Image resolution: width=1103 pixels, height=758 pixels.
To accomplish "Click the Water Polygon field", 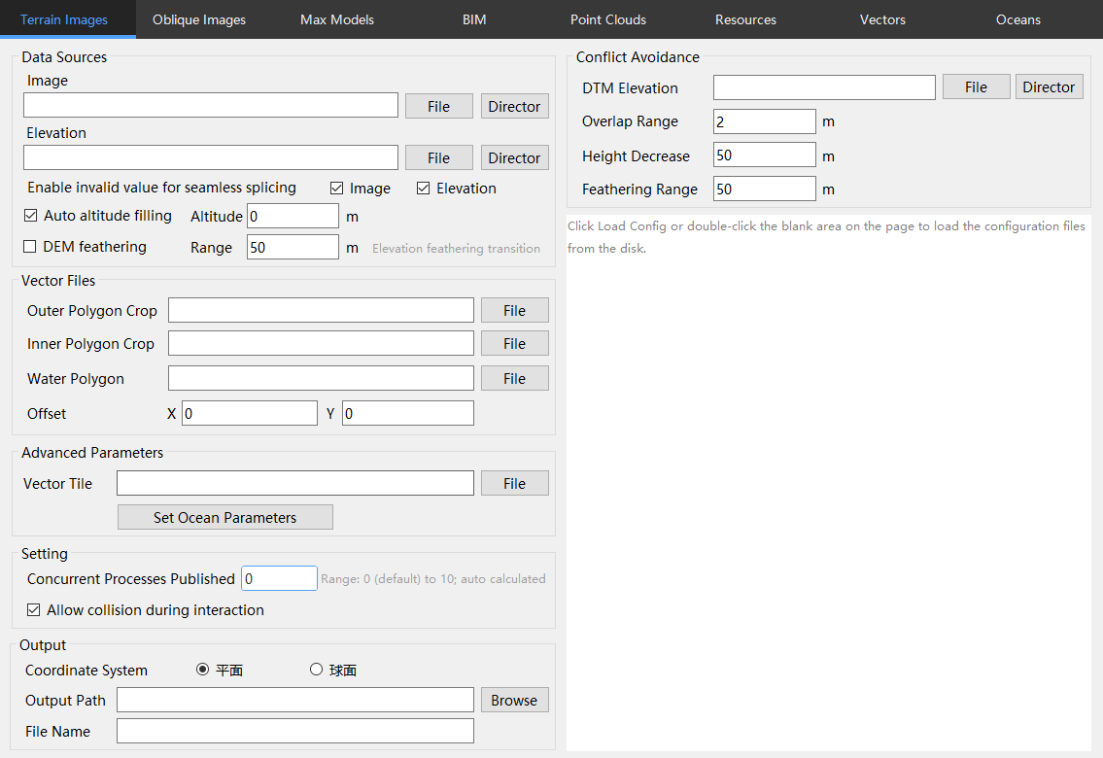I will [321, 378].
